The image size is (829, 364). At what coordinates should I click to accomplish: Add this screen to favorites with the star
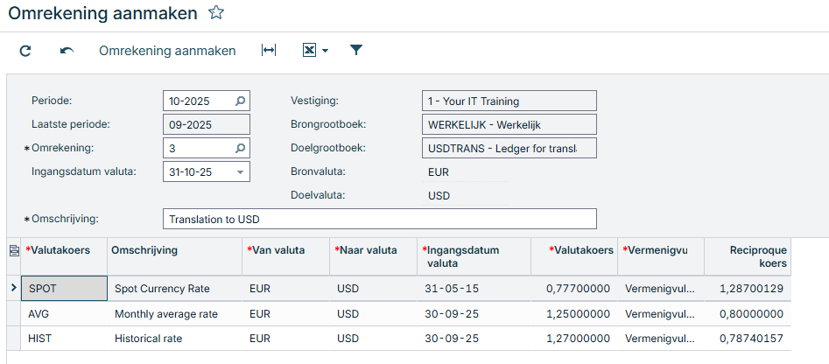point(216,12)
